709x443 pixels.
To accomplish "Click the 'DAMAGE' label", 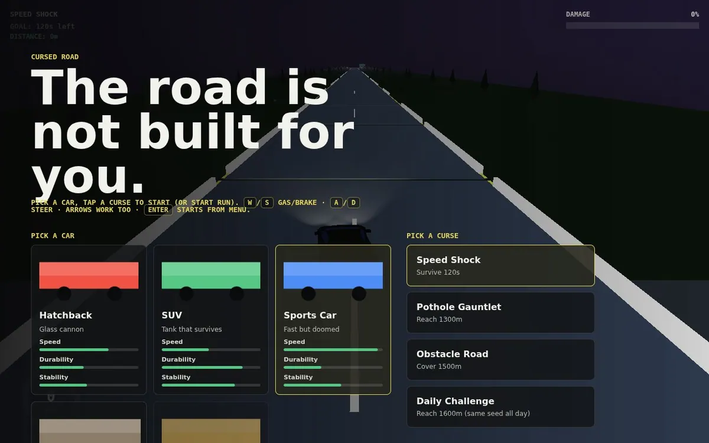I will coord(578,14).
